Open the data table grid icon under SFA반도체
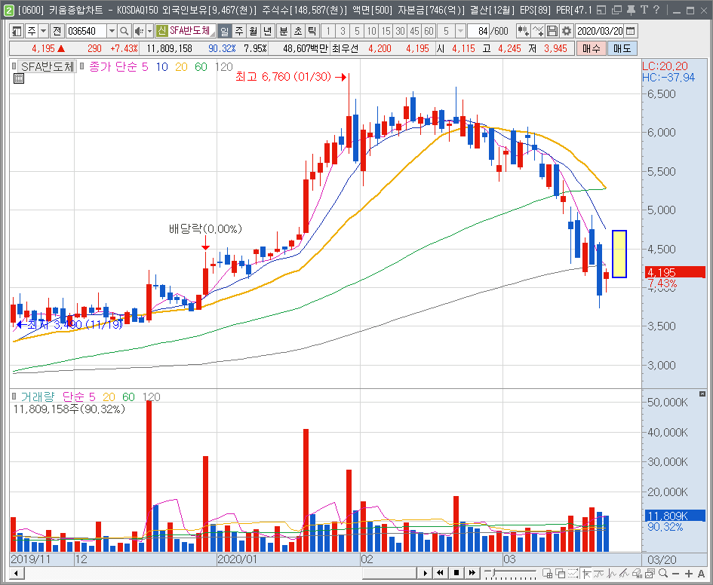Image resolution: width=713 pixels, height=585 pixels. (x=19, y=78)
